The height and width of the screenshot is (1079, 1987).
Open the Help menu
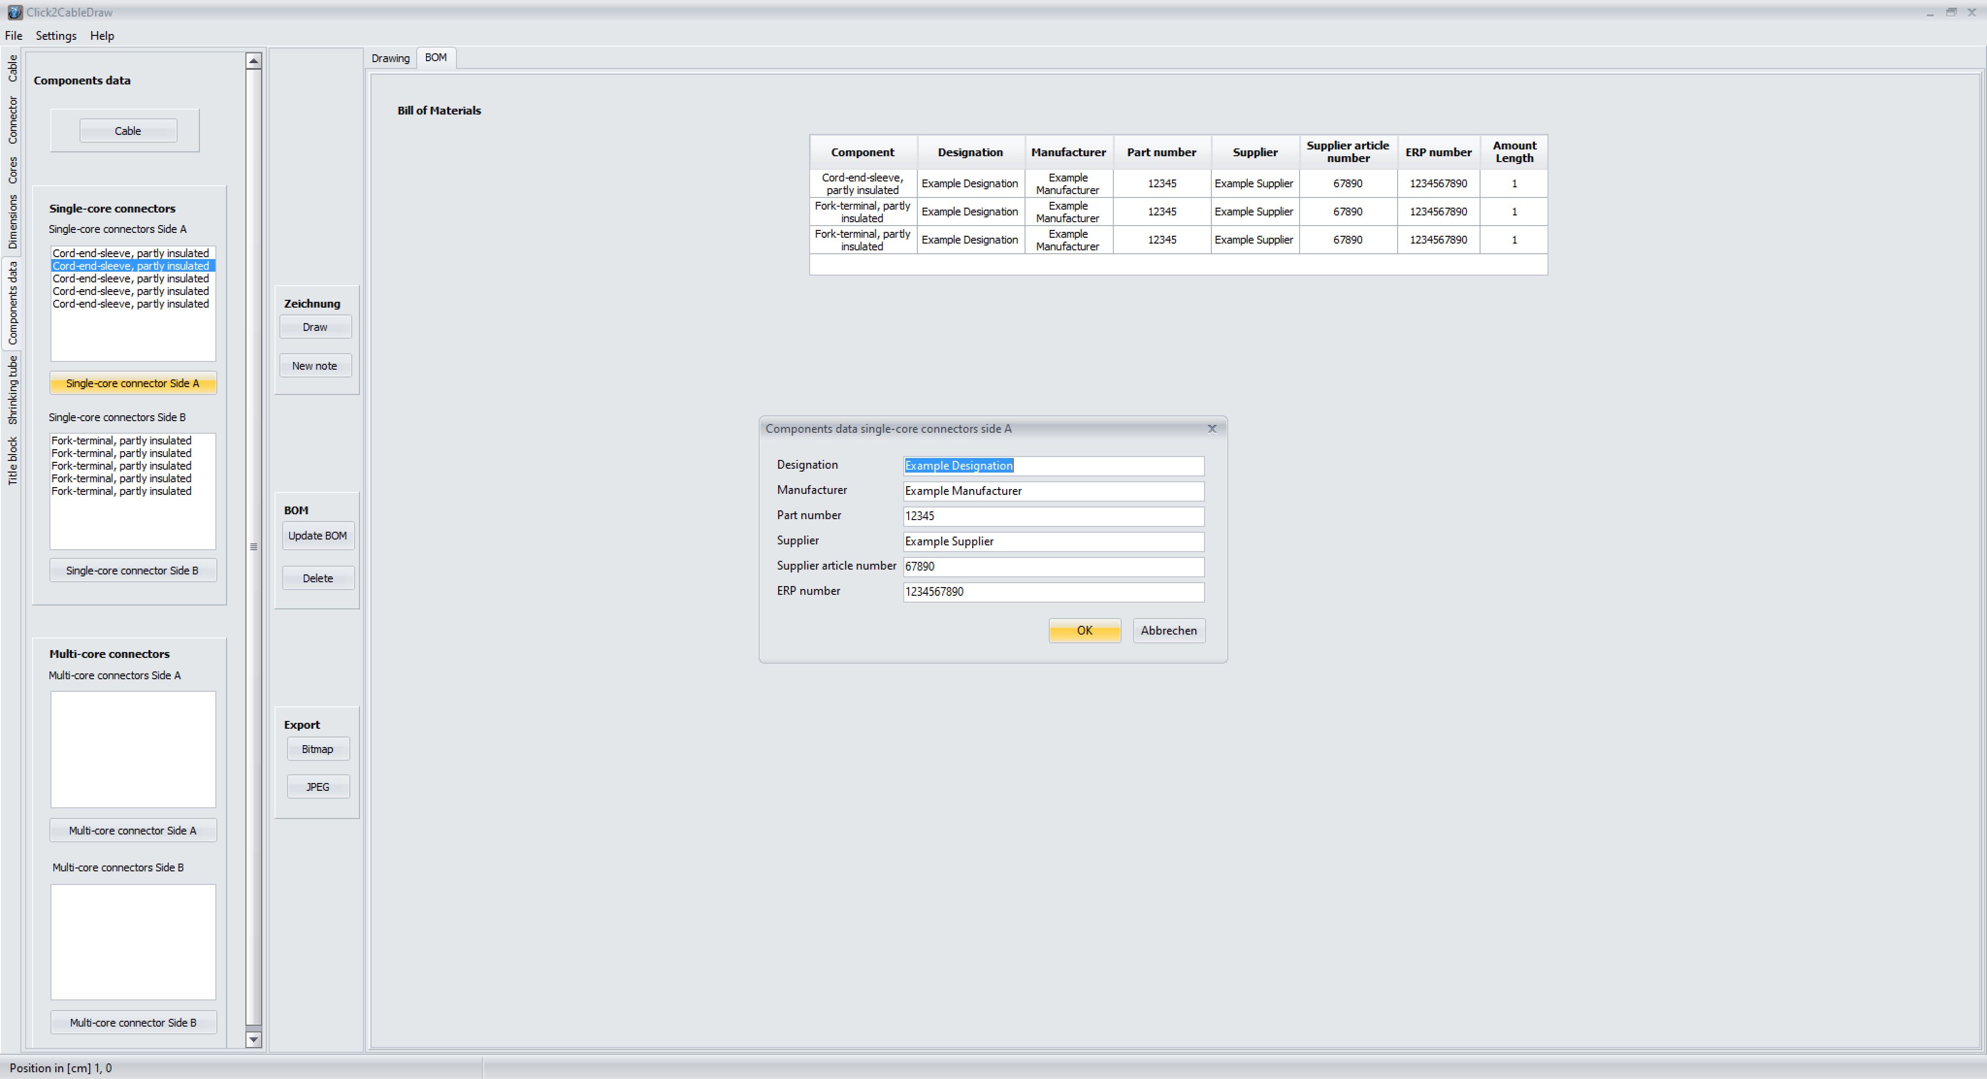[x=102, y=35]
